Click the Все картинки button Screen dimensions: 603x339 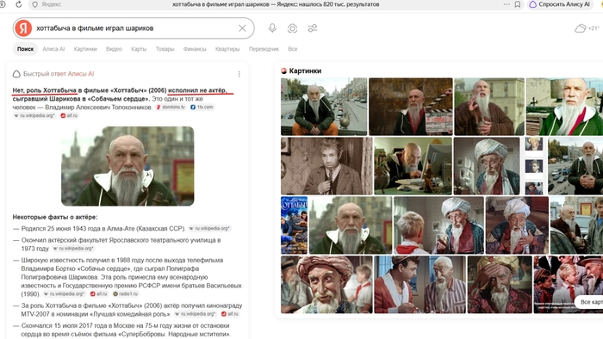coord(588,302)
